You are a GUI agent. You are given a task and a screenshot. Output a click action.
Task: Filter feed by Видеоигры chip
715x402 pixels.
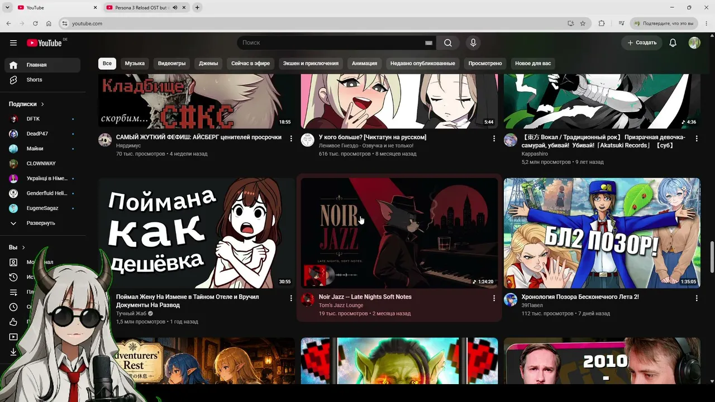(172, 63)
